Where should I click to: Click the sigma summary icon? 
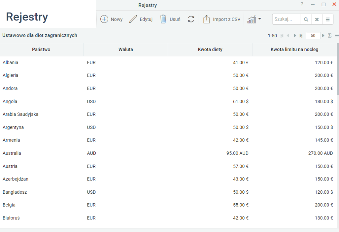coord(329,36)
